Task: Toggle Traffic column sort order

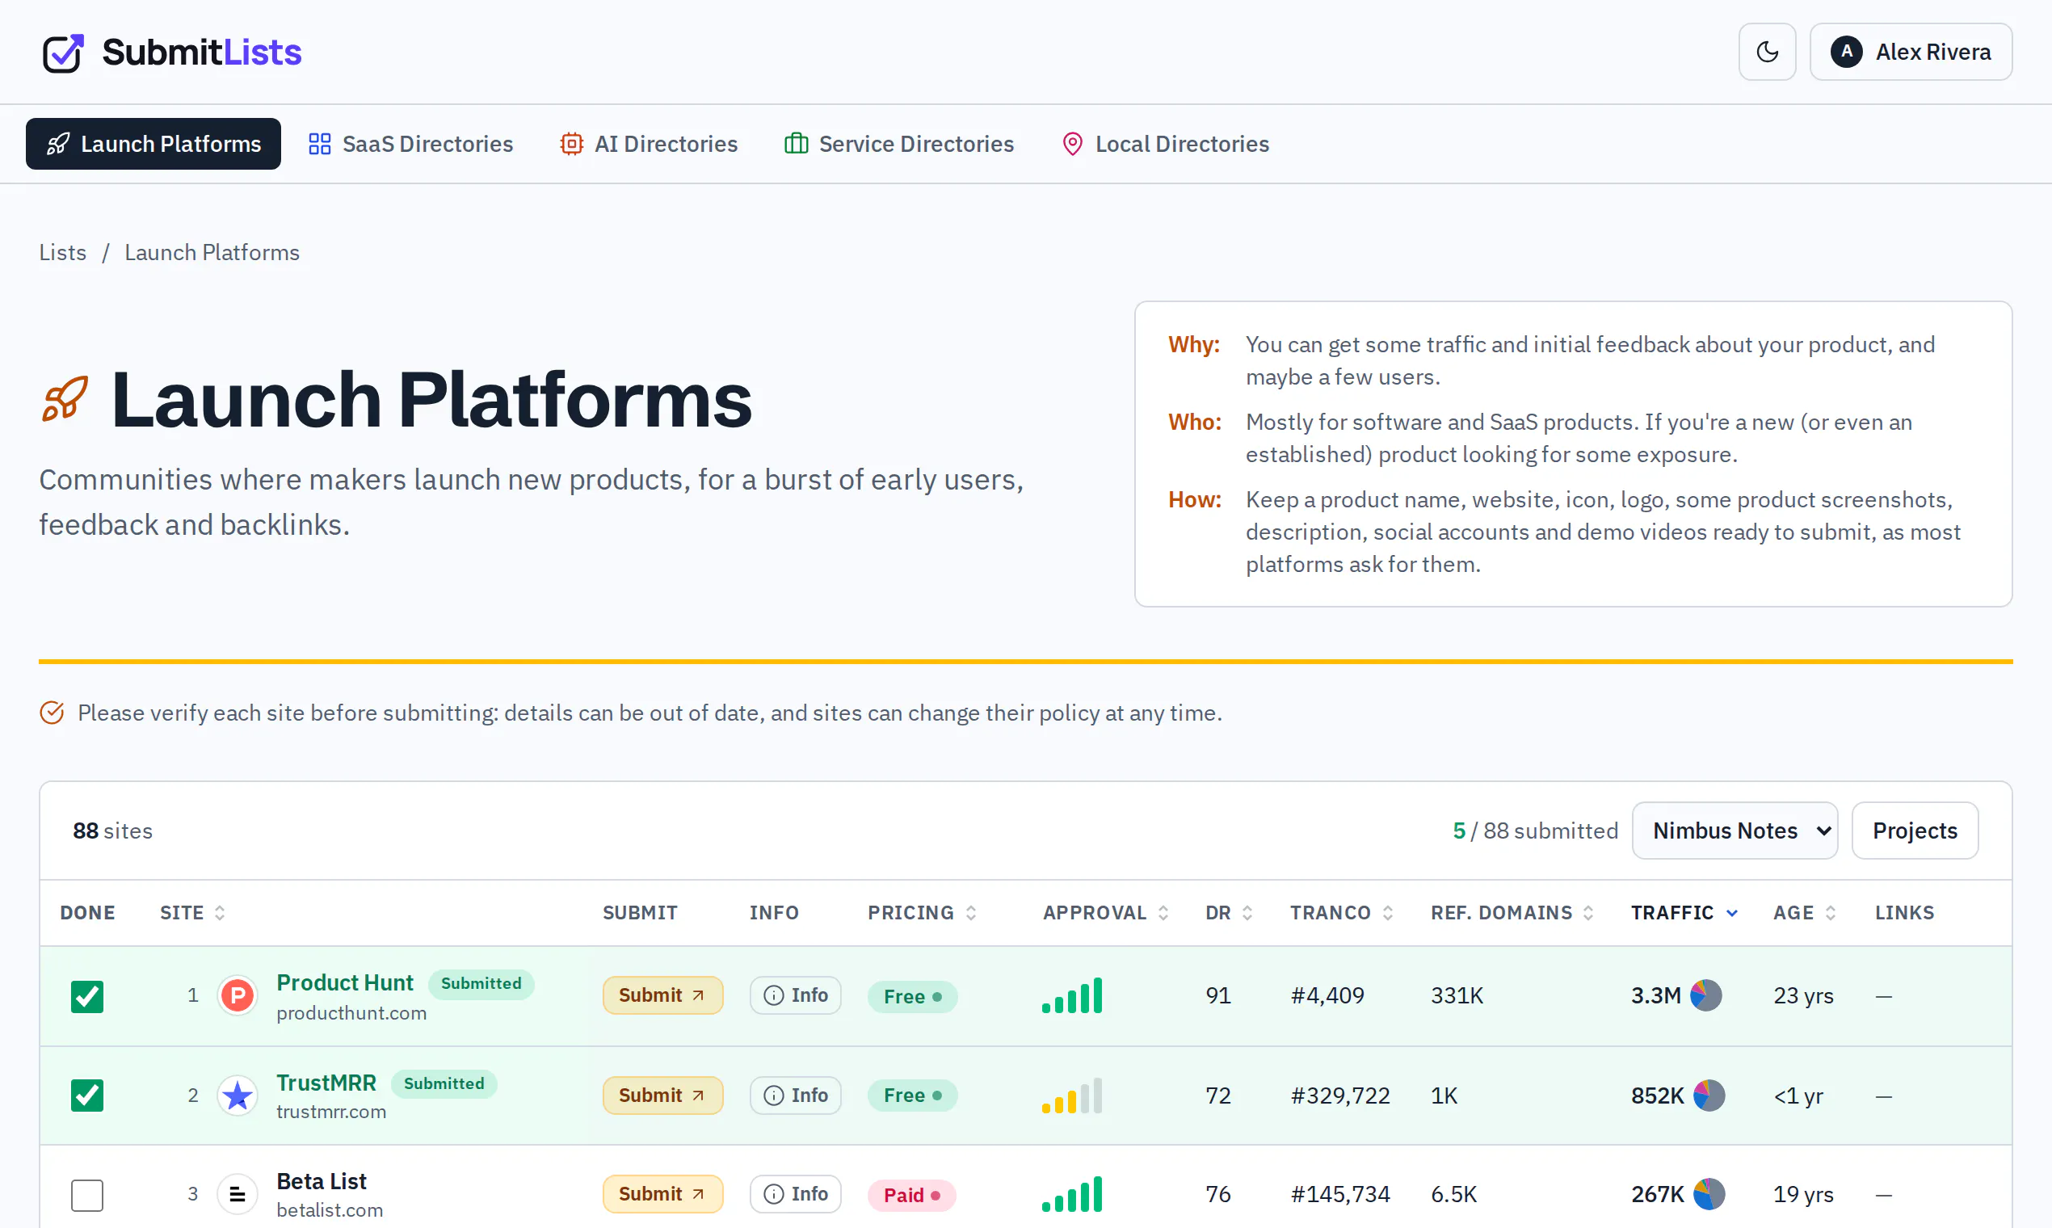Action: (1684, 913)
